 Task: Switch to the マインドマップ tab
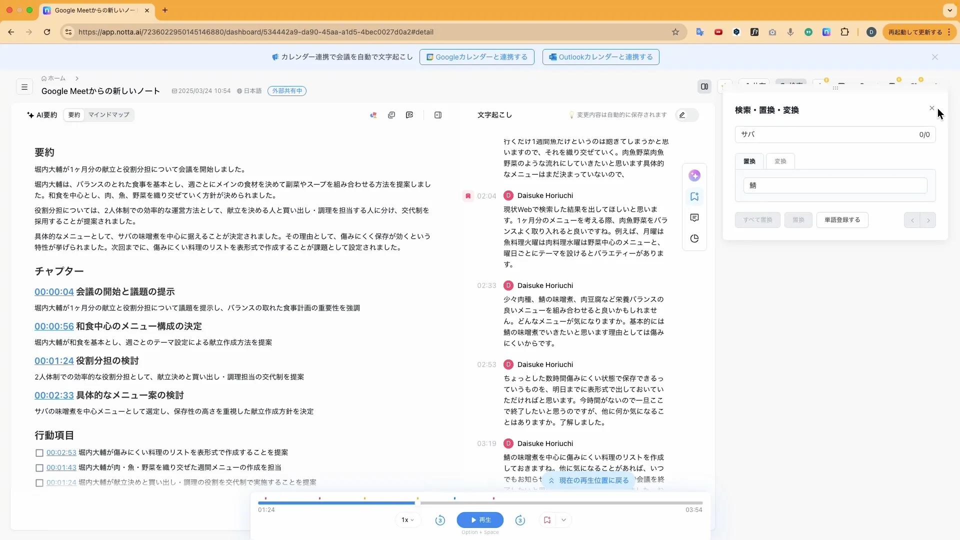pos(109,115)
